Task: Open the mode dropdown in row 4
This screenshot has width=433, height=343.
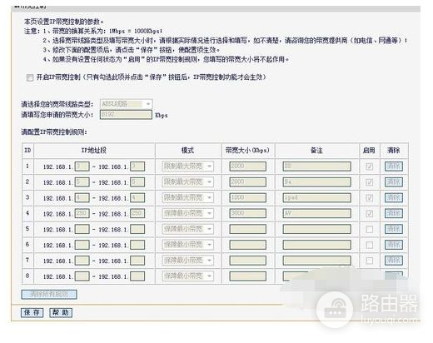Action: point(188,213)
